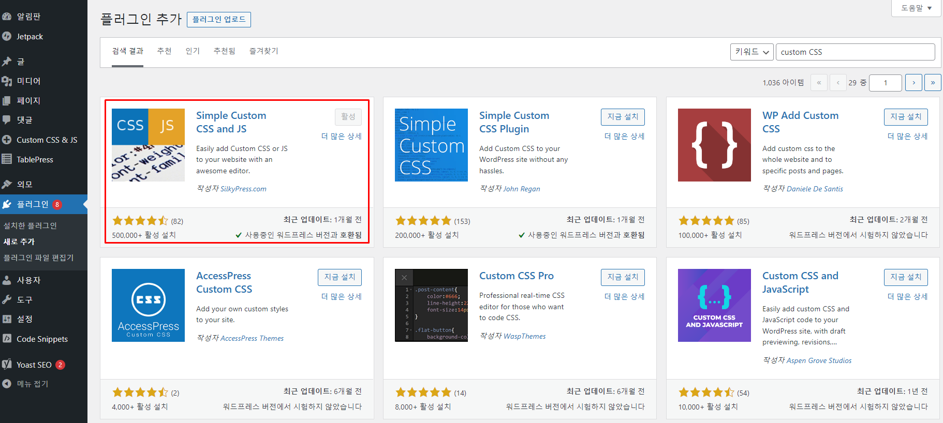Go to previous results page
This screenshot has height=423, width=943.
click(838, 83)
